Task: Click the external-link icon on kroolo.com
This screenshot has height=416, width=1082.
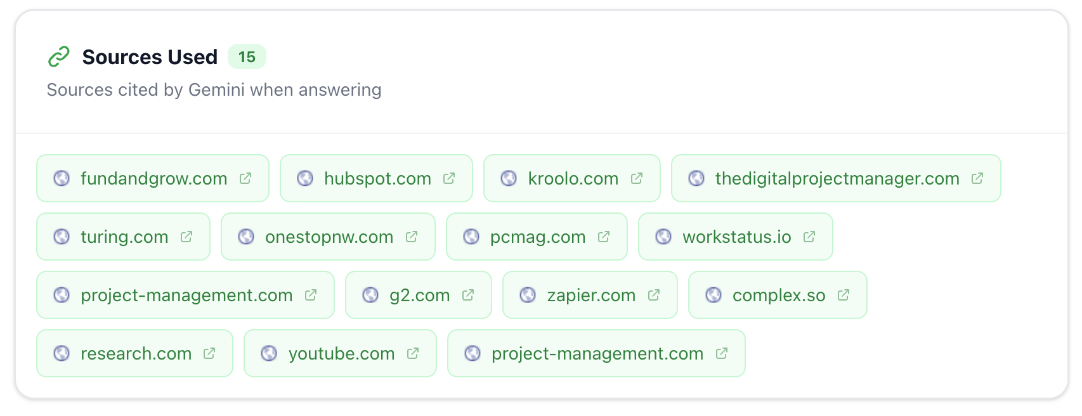Action: coord(636,178)
